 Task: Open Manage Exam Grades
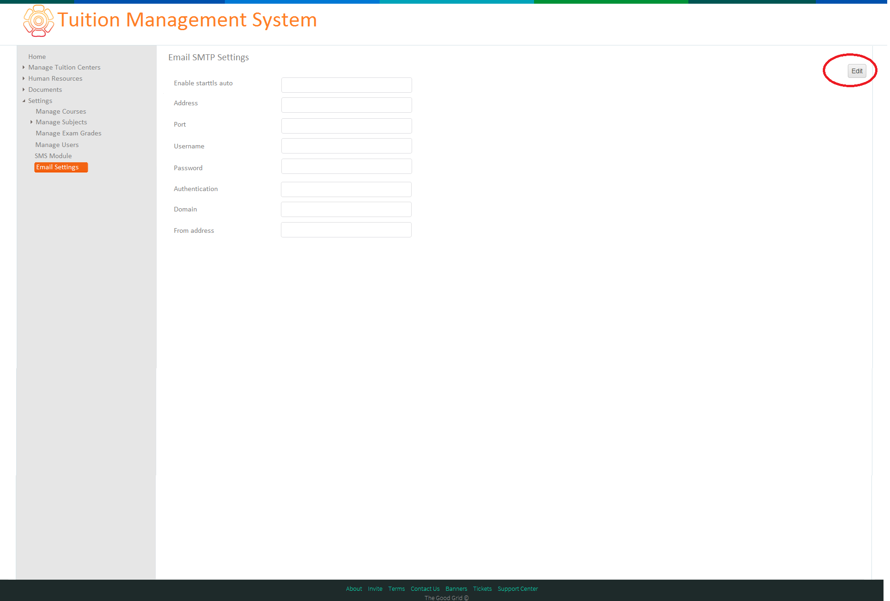click(69, 133)
